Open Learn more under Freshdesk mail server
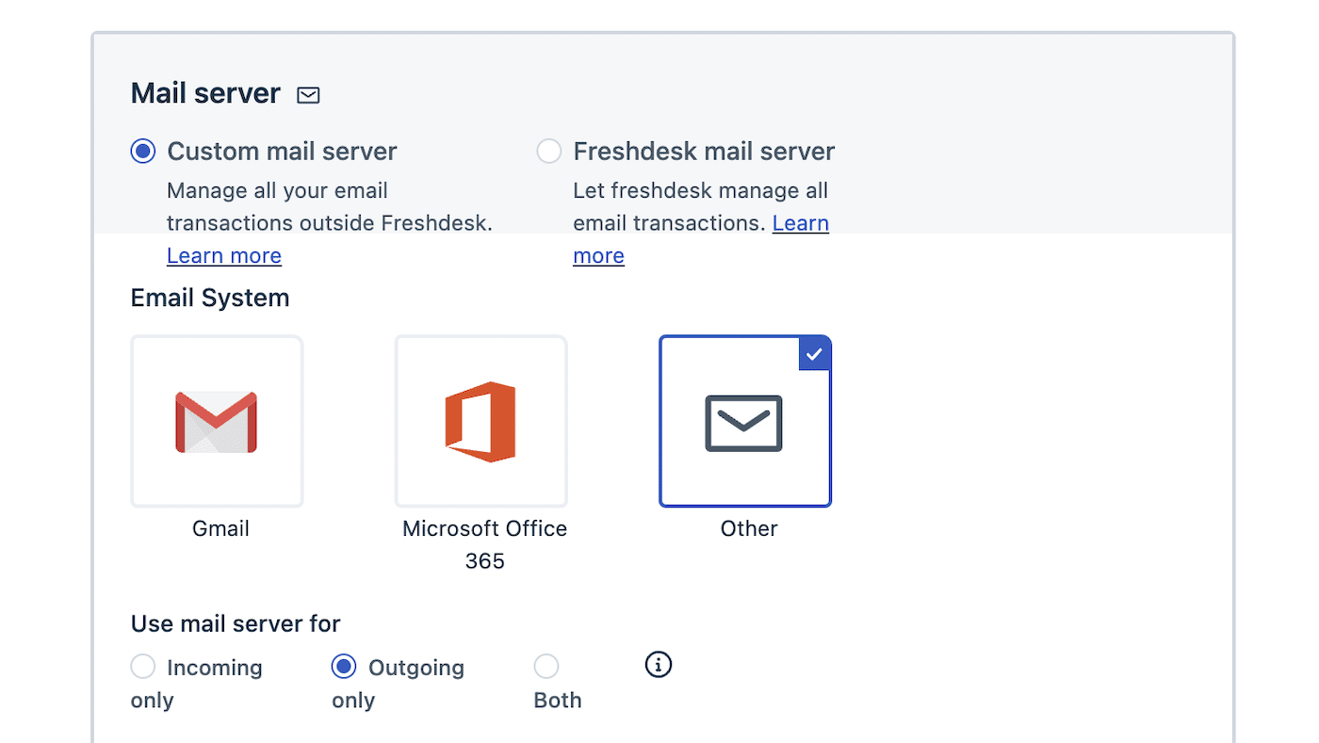 (x=800, y=223)
